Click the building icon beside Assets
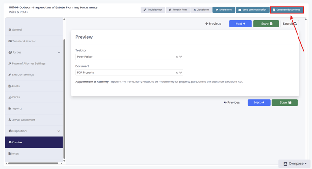Viewport: 312px width, 169px height. click(10, 86)
